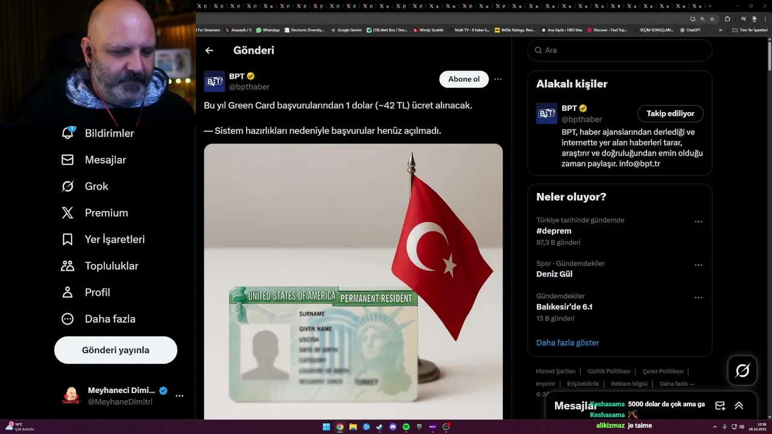Open account menu dots beside Meyhaneci Dimitri
The height and width of the screenshot is (434, 772).
(179, 396)
